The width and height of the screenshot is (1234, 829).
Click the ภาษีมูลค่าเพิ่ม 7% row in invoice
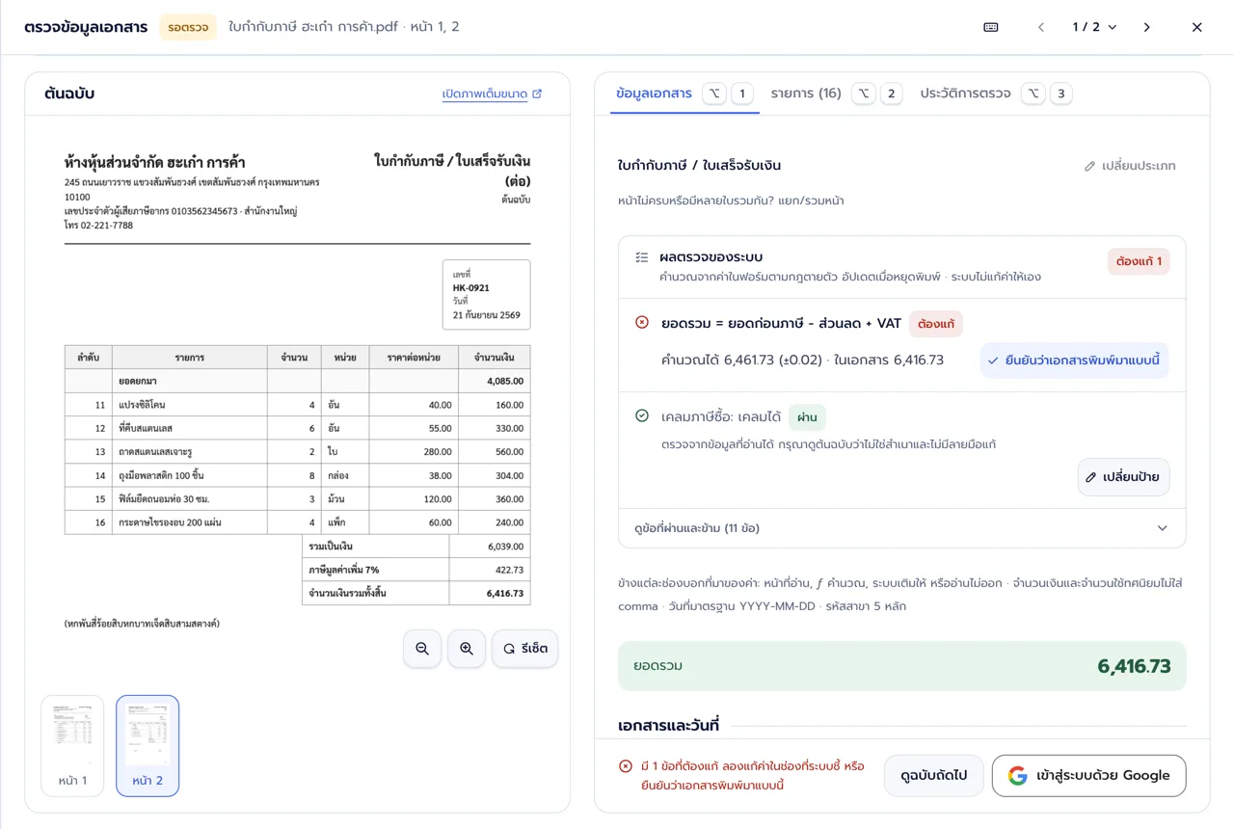pyautogui.click(x=416, y=570)
